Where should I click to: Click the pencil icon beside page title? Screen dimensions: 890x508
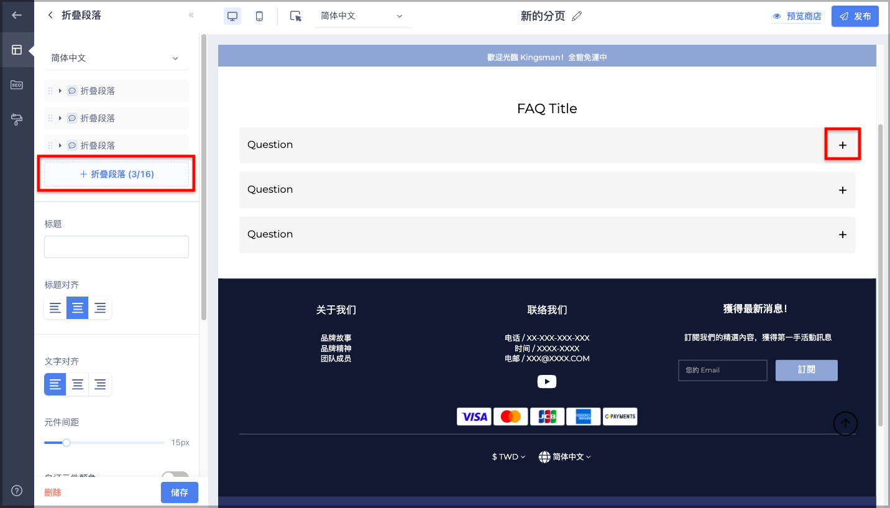(577, 16)
